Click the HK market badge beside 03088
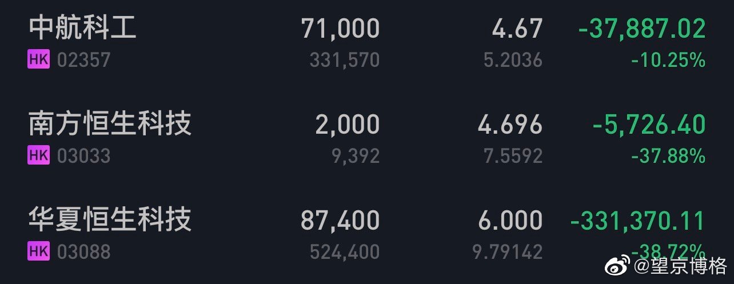The height and width of the screenshot is (284, 734). (38, 251)
